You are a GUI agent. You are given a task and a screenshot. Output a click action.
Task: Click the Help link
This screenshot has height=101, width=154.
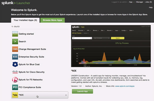(x=151, y=8)
